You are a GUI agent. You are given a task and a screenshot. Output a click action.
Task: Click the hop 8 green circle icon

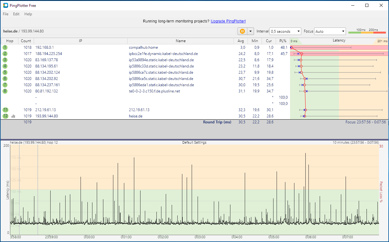coord(5,91)
